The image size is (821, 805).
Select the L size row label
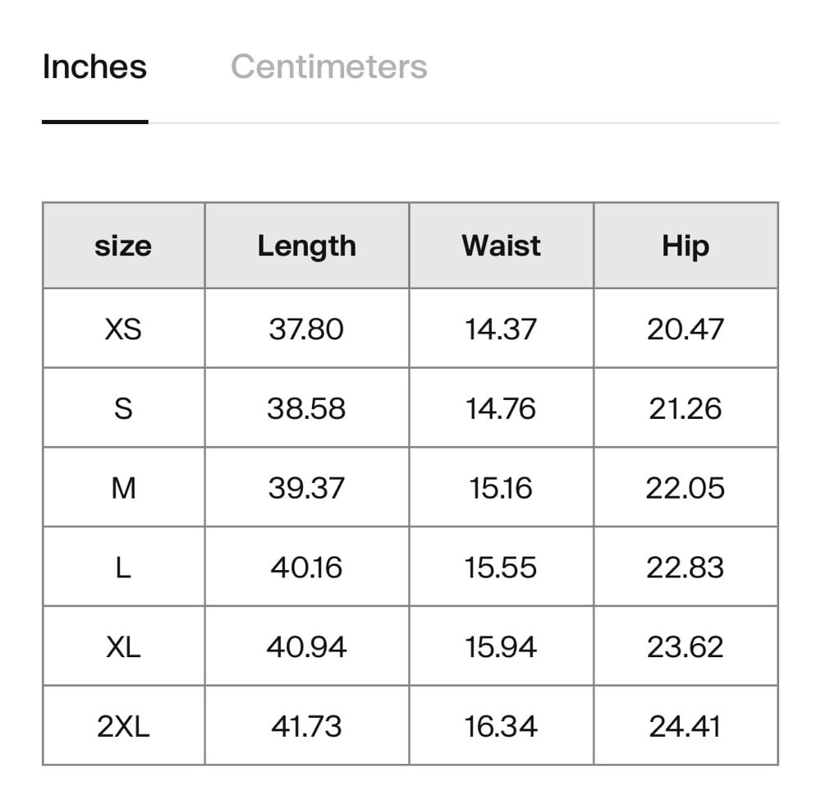tap(123, 568)
